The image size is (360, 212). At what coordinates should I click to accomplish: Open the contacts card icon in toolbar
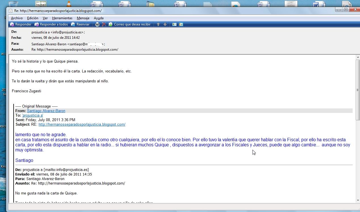click(174, 24)
